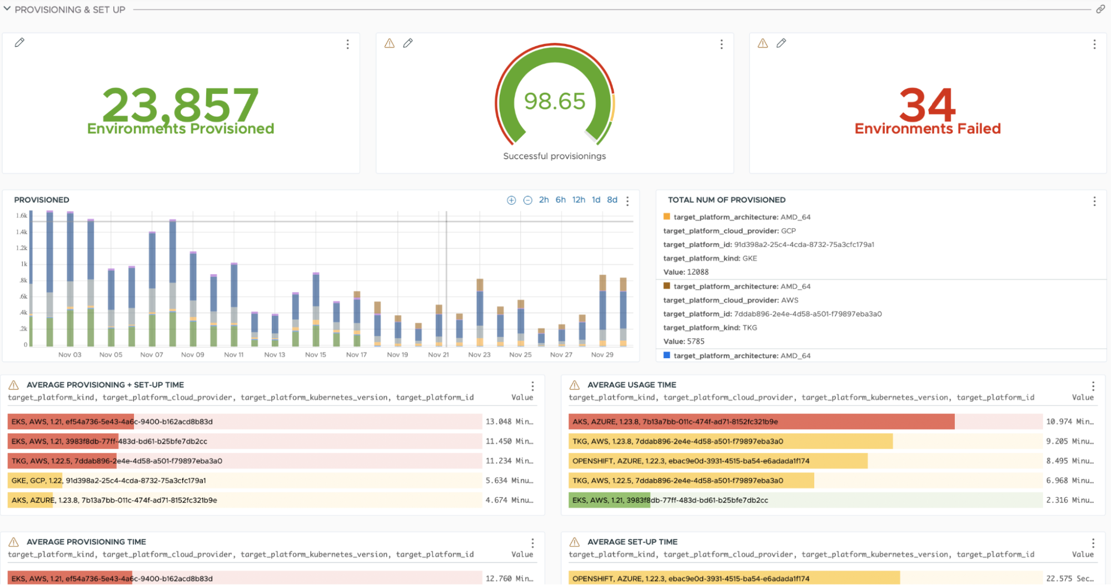Viewport: 1111px width, 585px height.
Task: Click warning icon beside Average Usage Time
Action: tap(575, 385)
